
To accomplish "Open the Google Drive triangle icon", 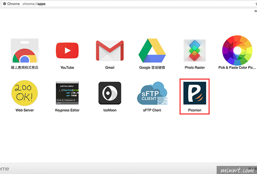I will pos(152,50).
